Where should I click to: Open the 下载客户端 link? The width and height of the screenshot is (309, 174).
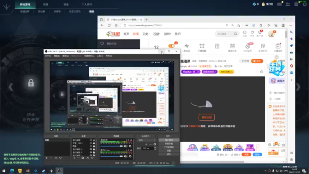click(x=194, y=126)
